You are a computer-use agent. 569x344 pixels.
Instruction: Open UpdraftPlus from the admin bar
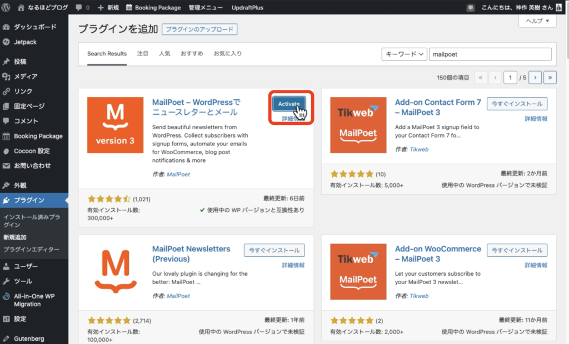tap(247, 8)
